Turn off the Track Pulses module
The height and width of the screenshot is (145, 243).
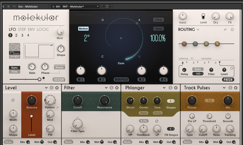(x=236, y=88)
